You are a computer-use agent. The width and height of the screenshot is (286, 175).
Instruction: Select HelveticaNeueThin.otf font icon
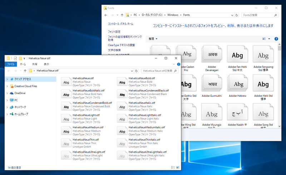coord(66,143)
